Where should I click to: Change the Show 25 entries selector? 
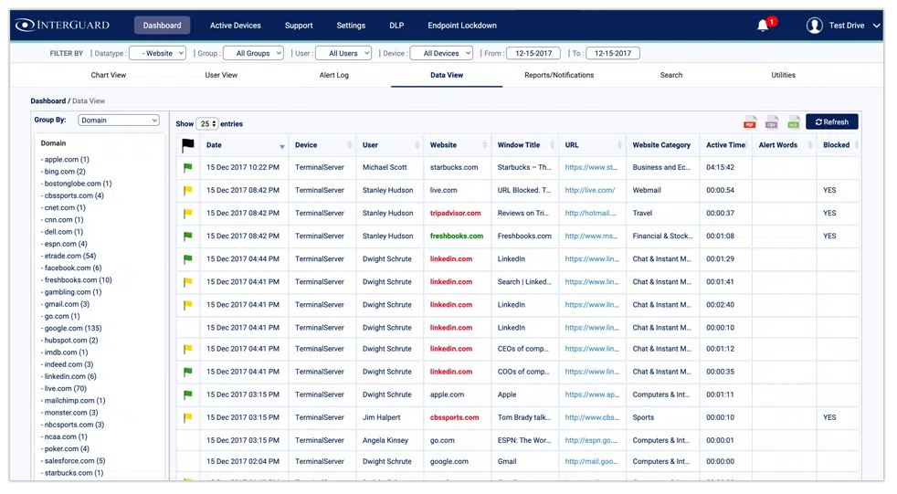tap(207, 123)
